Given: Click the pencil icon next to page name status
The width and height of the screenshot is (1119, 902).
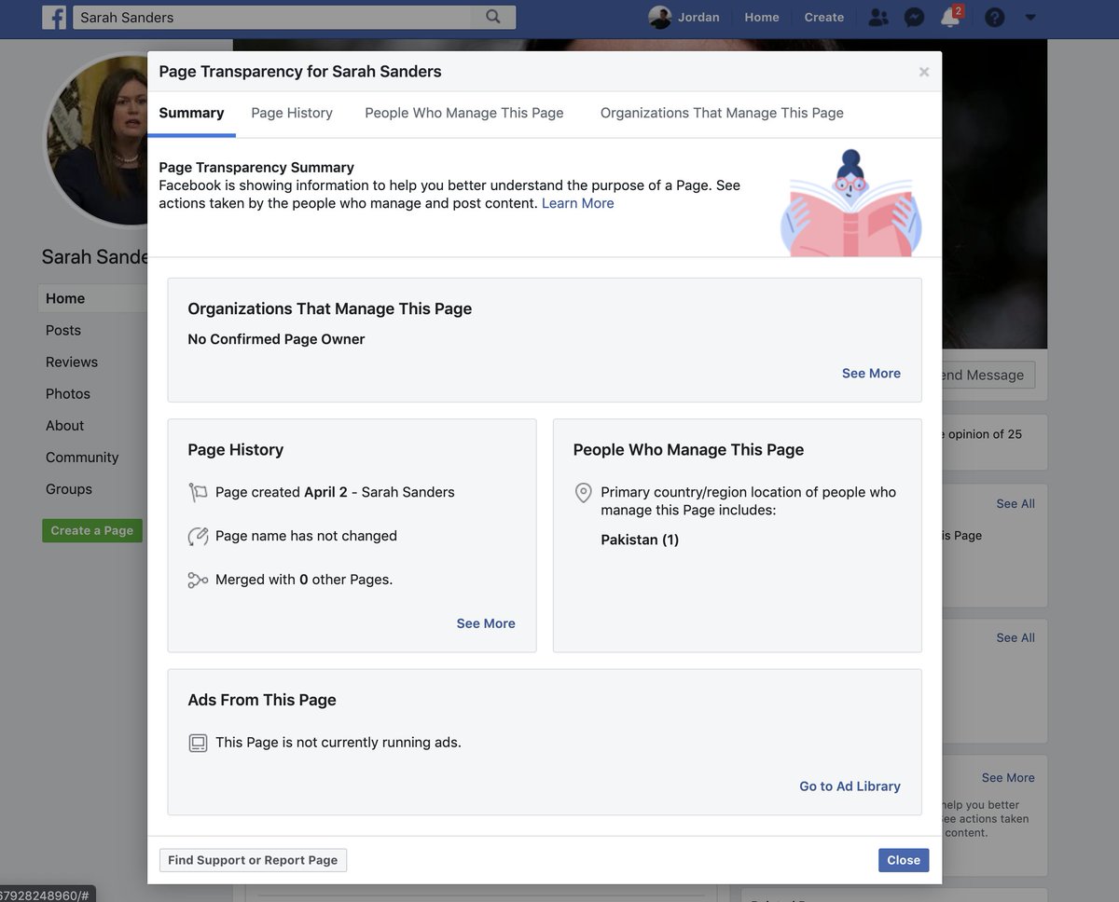Looking at the screenshot, I should (198, 536).
